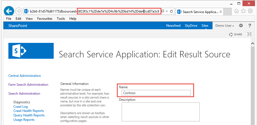Open the Favourites menu
Viewport: 257px width, 125px height.
[x=45, y=19]
